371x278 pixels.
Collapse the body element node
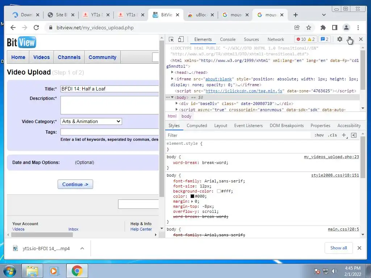click(x=172, y=97)
